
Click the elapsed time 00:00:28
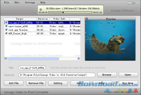(x=43, y=12)
